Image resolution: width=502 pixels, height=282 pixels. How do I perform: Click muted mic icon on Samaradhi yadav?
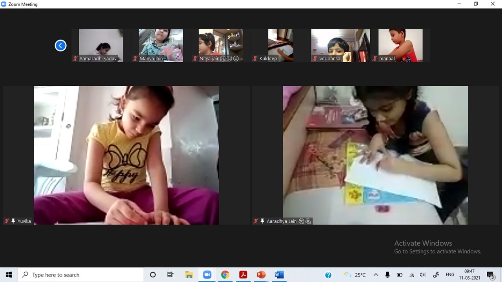click(75, 59)
